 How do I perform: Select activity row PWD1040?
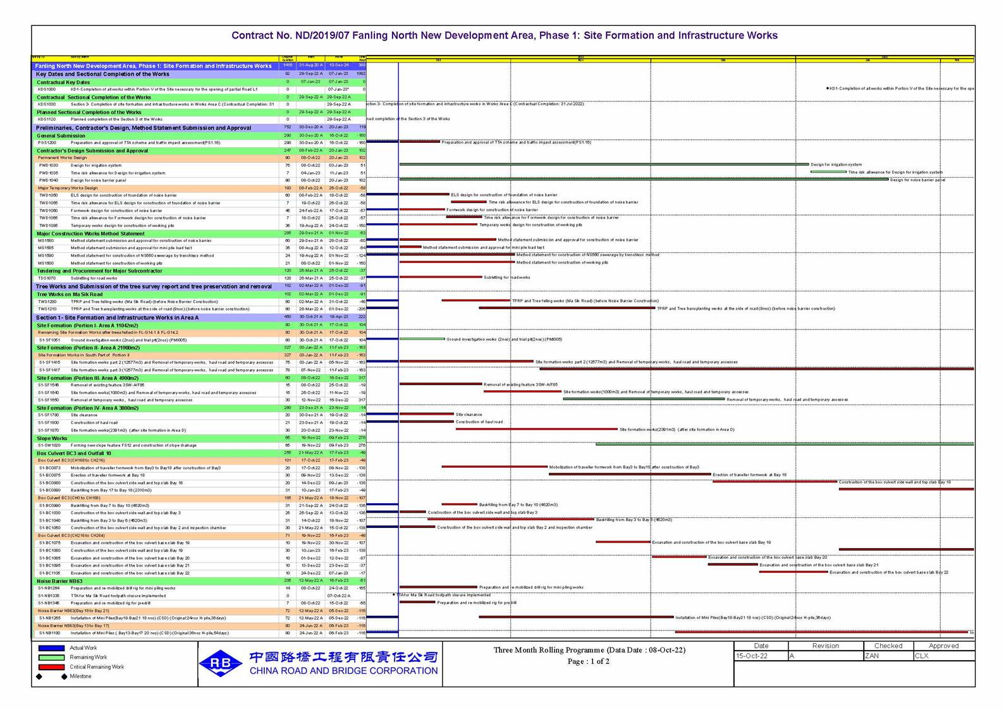coord(199,180)
